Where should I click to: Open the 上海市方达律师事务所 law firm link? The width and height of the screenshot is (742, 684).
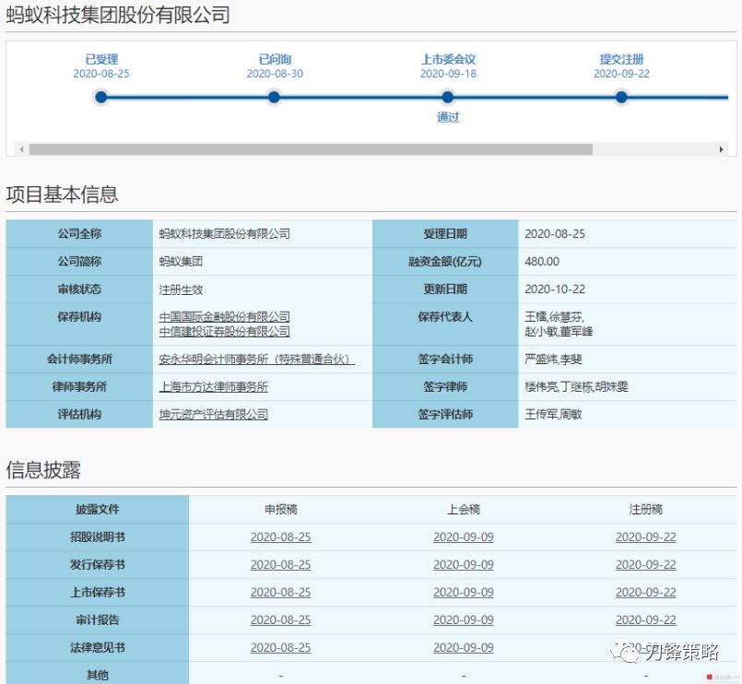click(x=213, y=387)
